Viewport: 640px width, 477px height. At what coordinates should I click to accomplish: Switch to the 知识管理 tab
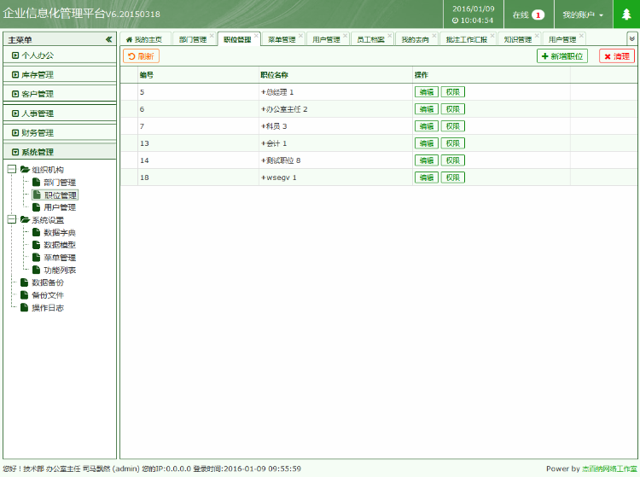point(517,39)
